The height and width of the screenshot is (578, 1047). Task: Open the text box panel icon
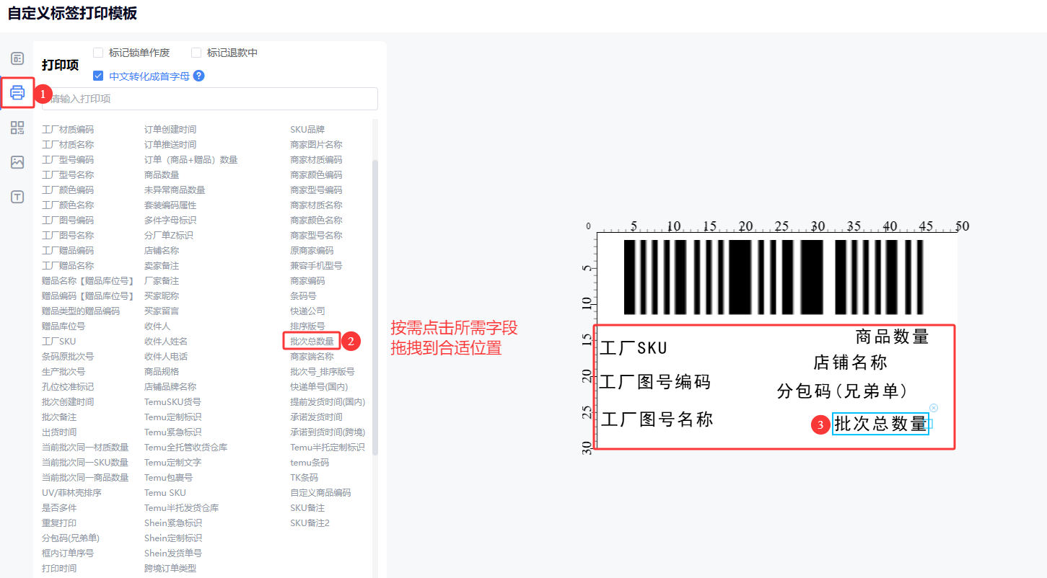pyautogui.click(x=17, y=197)
